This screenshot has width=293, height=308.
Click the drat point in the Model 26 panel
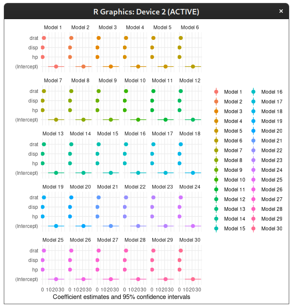coord(71,250)
